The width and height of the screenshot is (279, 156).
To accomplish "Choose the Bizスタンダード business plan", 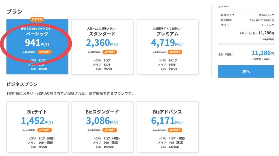I will (x=102, y=127).
